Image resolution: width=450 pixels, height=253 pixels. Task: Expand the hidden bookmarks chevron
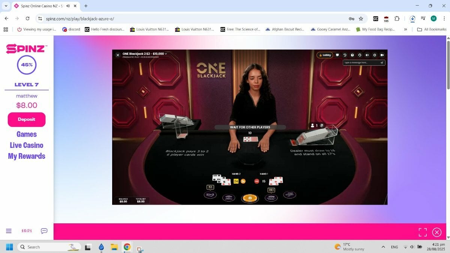(405, 29)
